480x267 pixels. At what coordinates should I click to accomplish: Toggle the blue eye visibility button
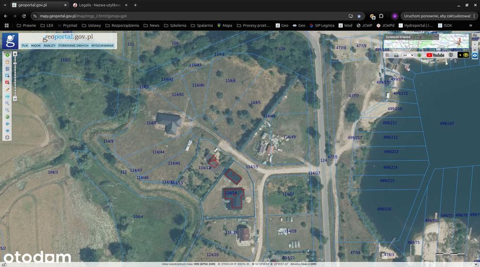pyautogui.click(x=475, y=56)
